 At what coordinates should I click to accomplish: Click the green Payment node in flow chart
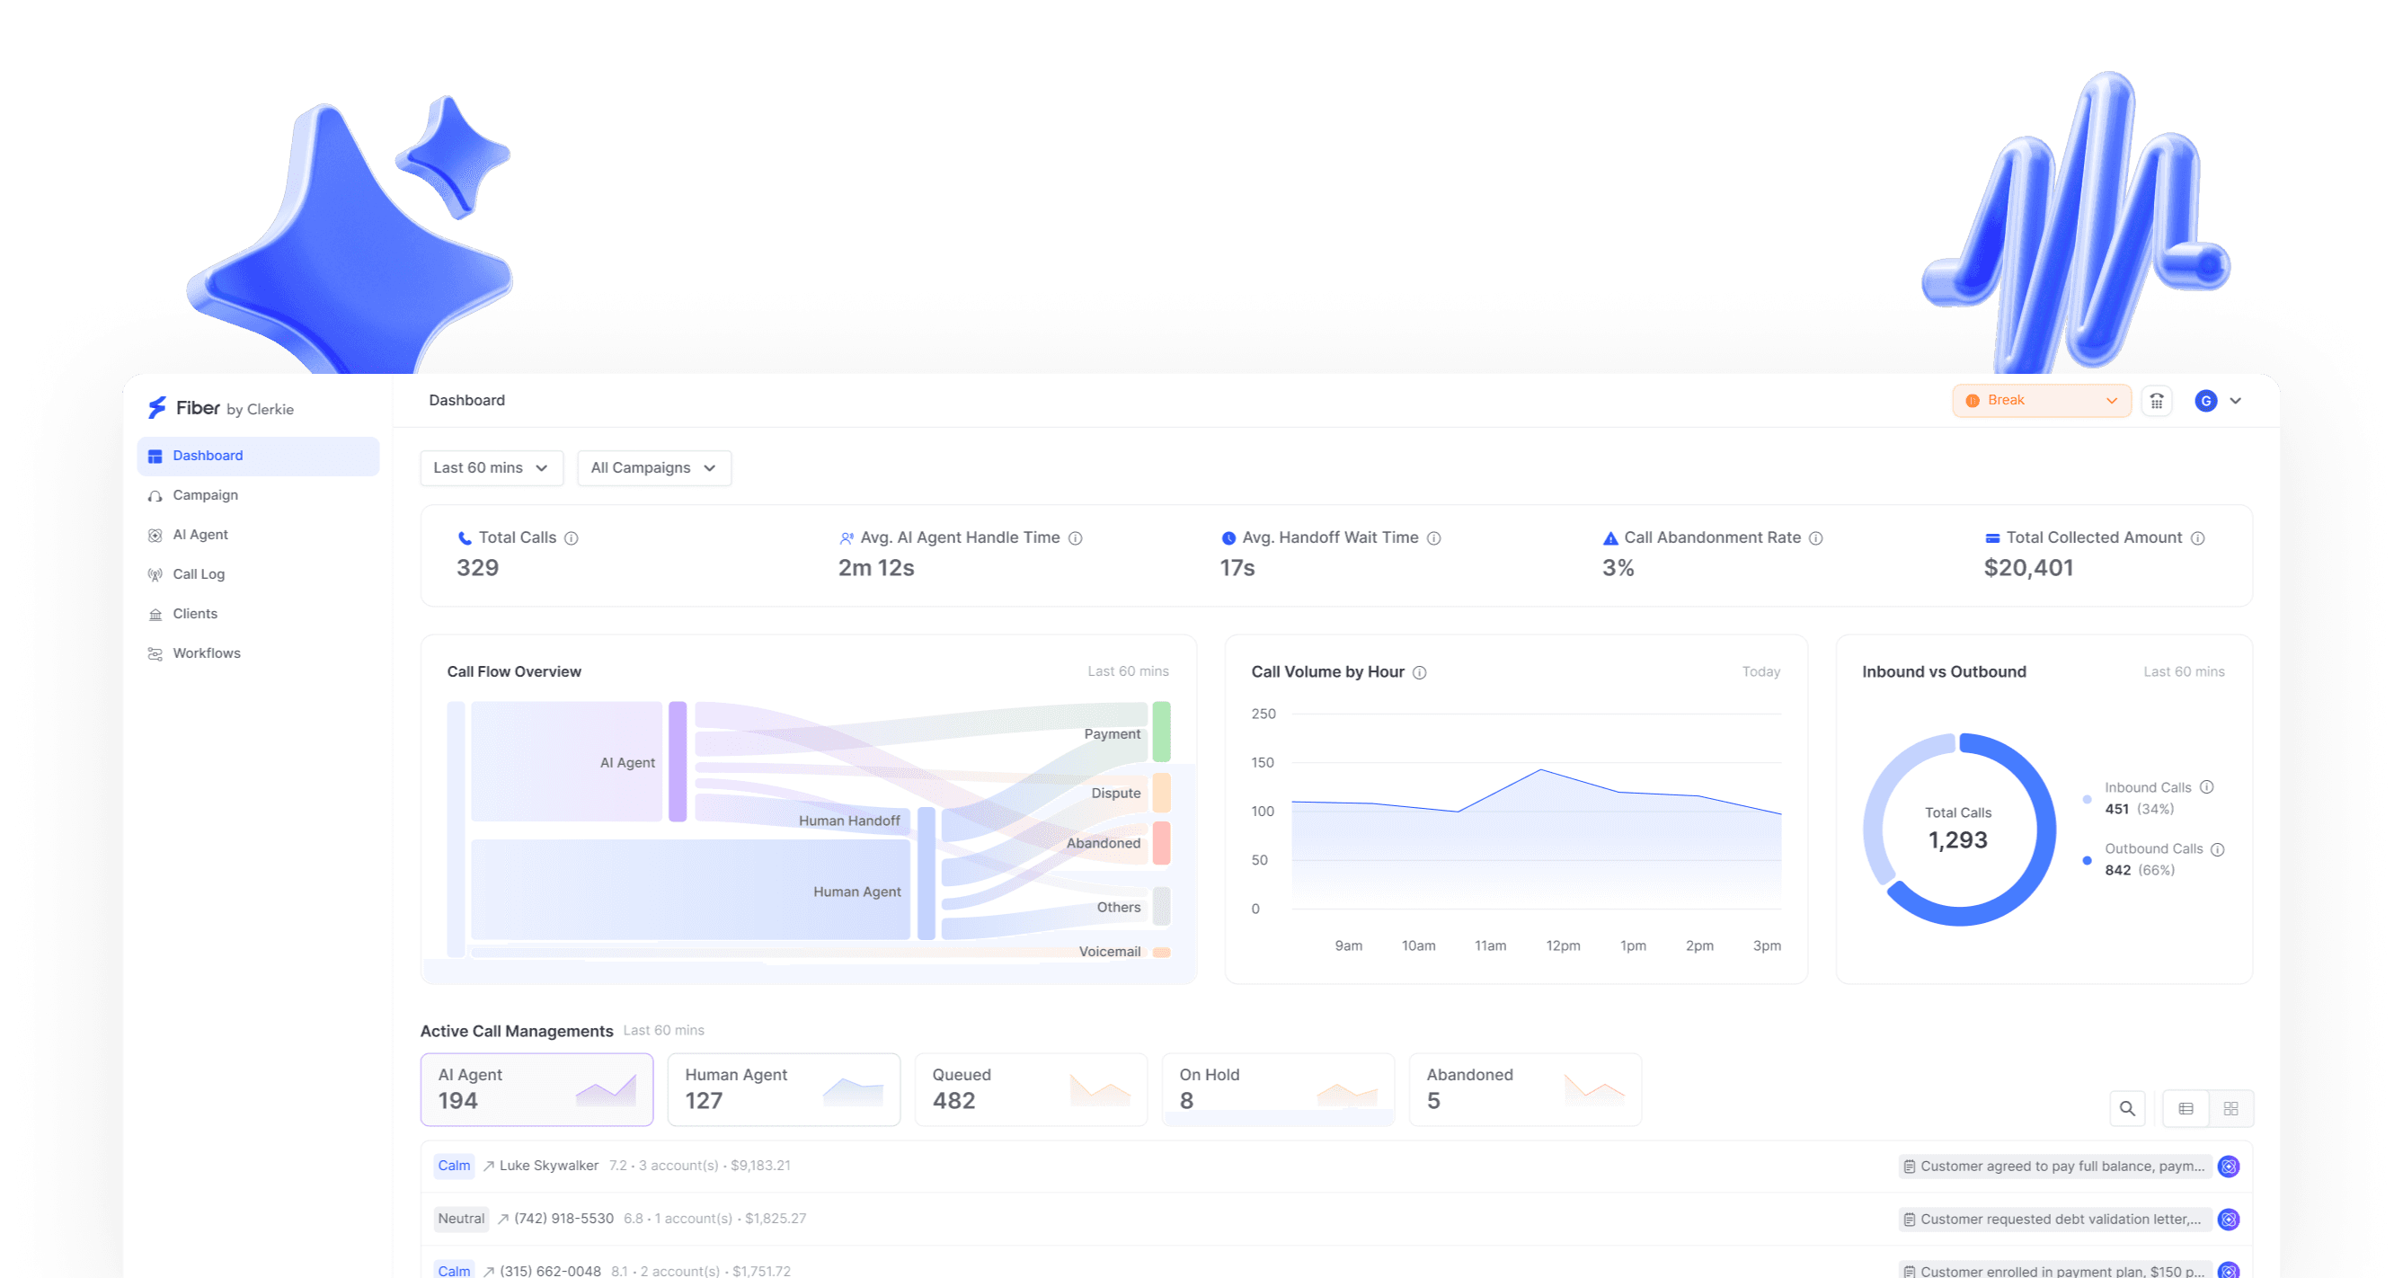coord(1160,732)
